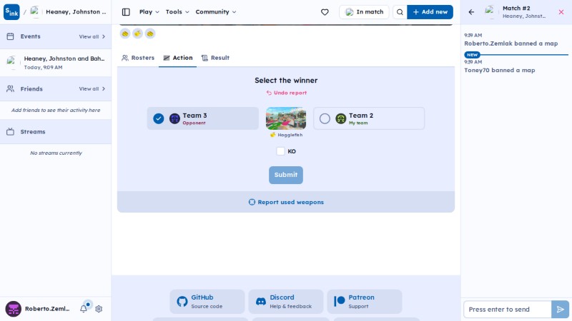Click the Team 3 avatar icon
Viewport: 572px width, 321px height.
[174, 118]
